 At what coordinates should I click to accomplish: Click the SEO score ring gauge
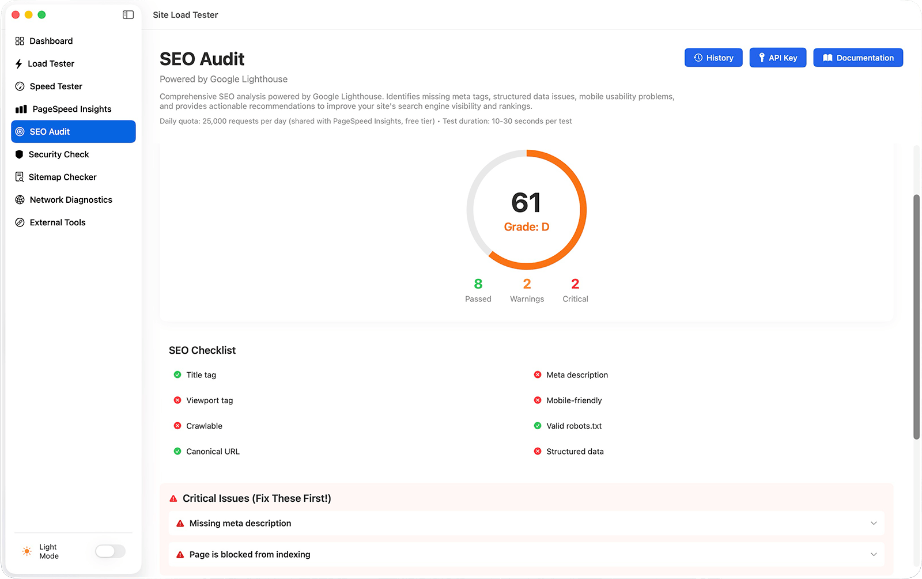[526, 209]
